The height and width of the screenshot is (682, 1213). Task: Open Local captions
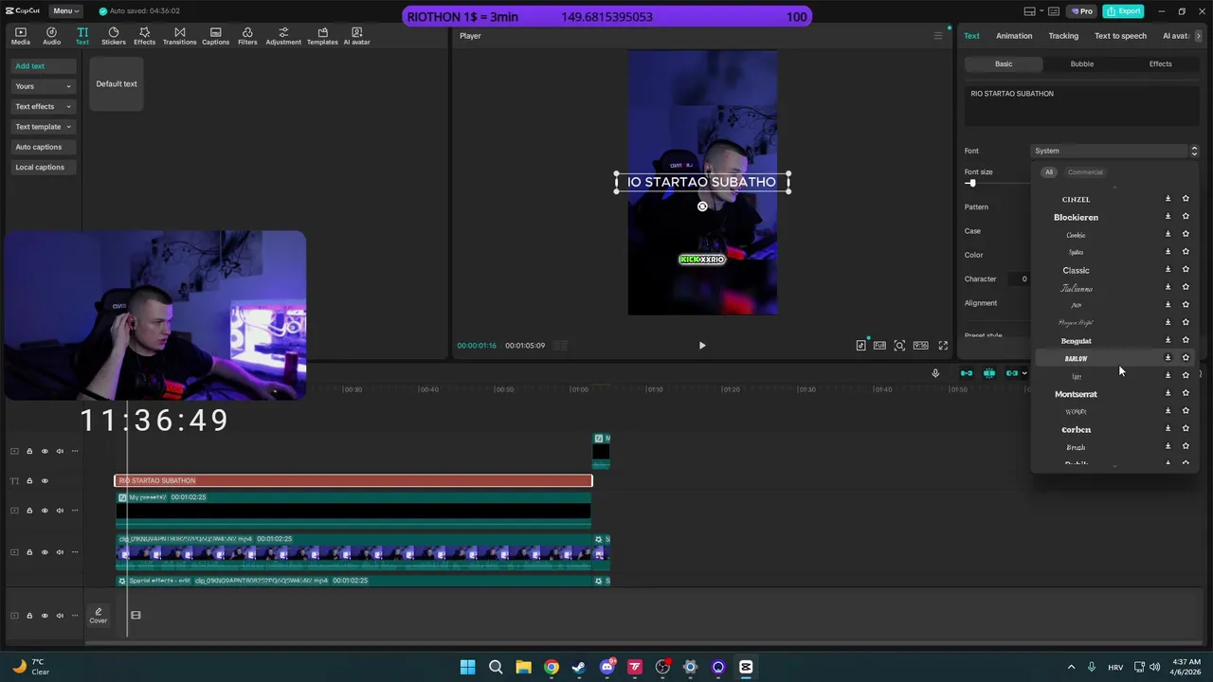(43, 168)
